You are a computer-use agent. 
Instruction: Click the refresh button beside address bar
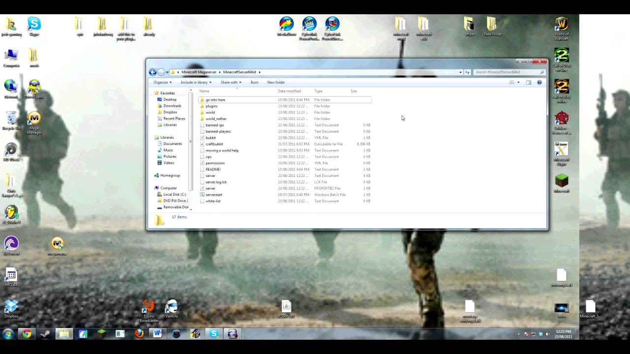[468, 72]
